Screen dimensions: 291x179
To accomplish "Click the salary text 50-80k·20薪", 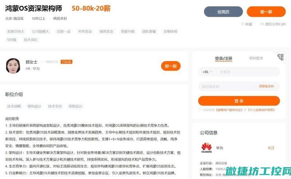I will click(x=91, y=8).
